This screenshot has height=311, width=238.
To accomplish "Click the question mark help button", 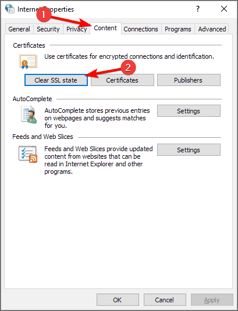I will 197,9.
